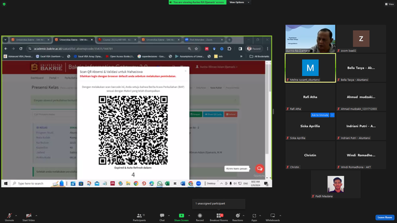This screenshot has height=223, width=397.
Task: Switch to Course browser tab
Action: click(117, 40)
